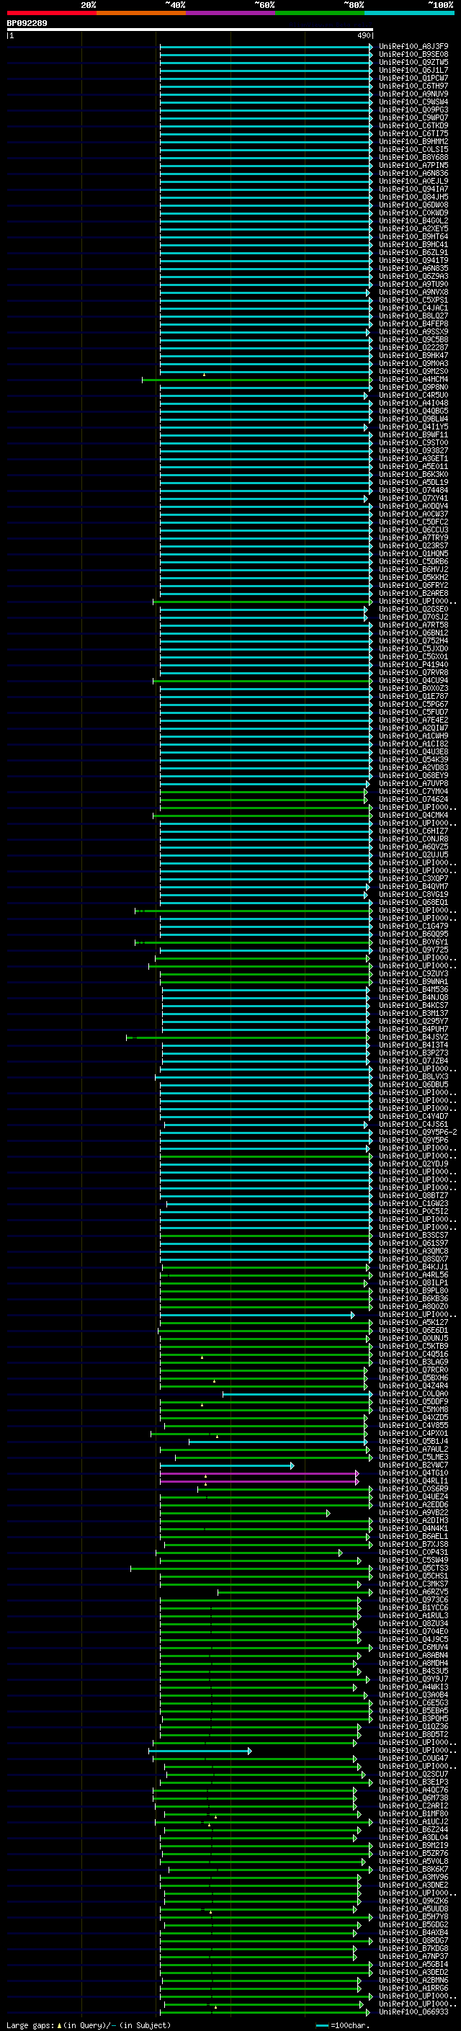Open hit UniRef100_C3MKS7

pyautogui.click(x=413, y=1584)
